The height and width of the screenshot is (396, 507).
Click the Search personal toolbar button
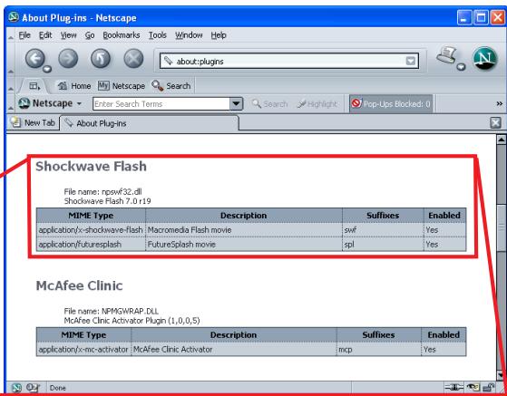coord(171,86)
